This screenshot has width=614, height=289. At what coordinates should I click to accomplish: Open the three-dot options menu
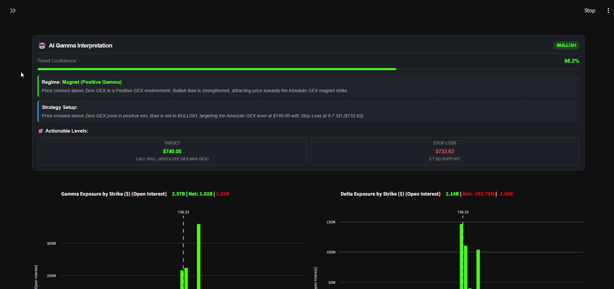608,11
